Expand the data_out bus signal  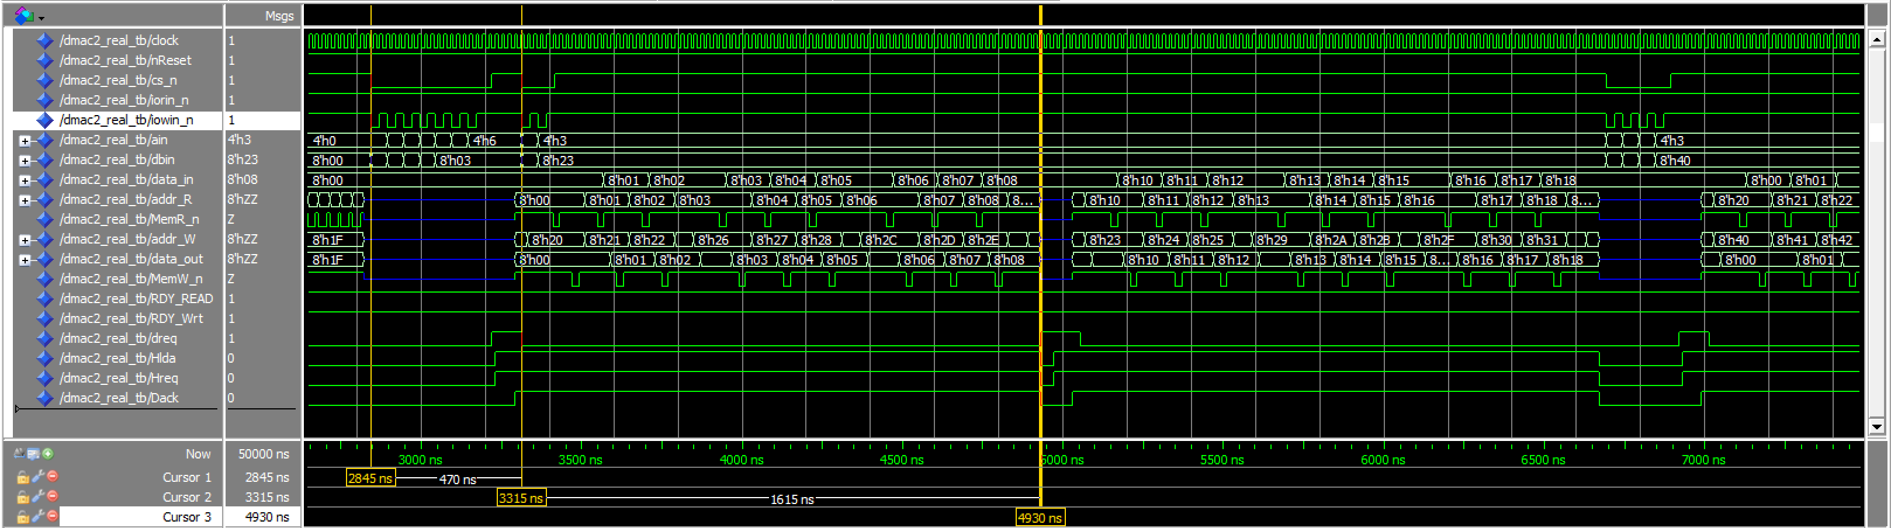tap(25, 259)
